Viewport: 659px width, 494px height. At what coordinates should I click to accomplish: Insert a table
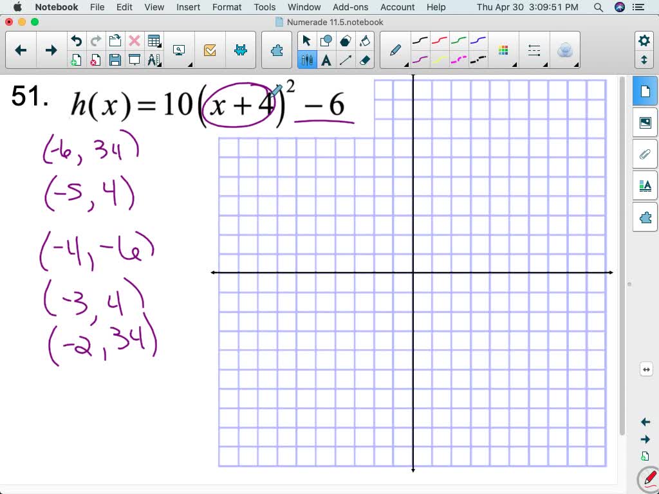click(154, 40)
